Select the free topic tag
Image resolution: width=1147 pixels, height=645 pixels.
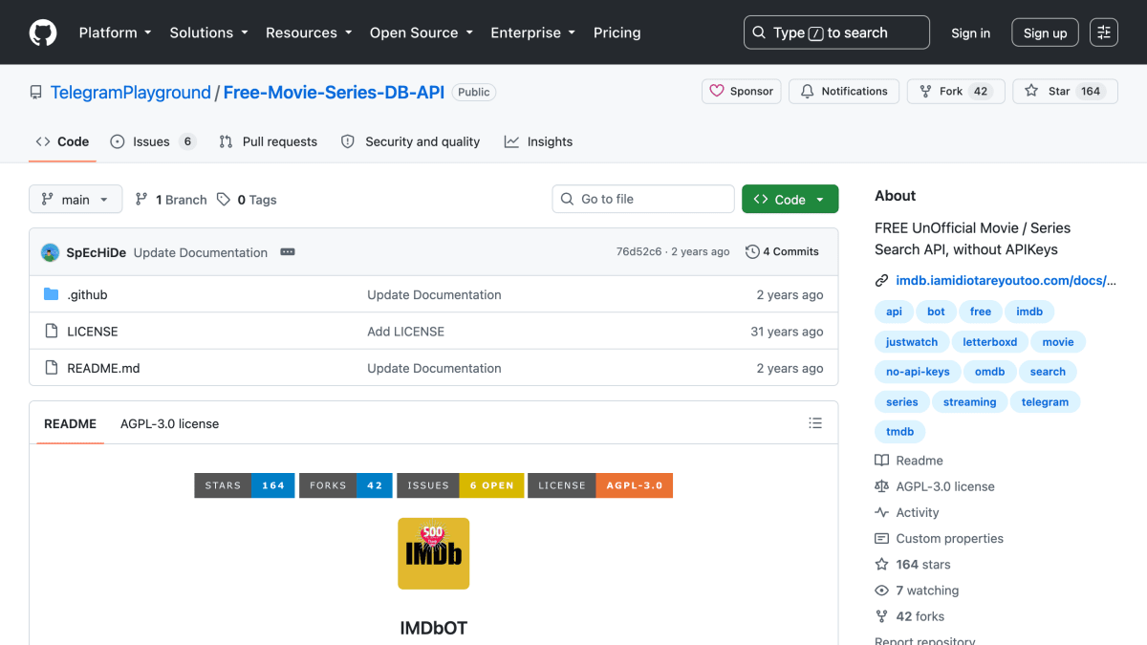point(981,312)
